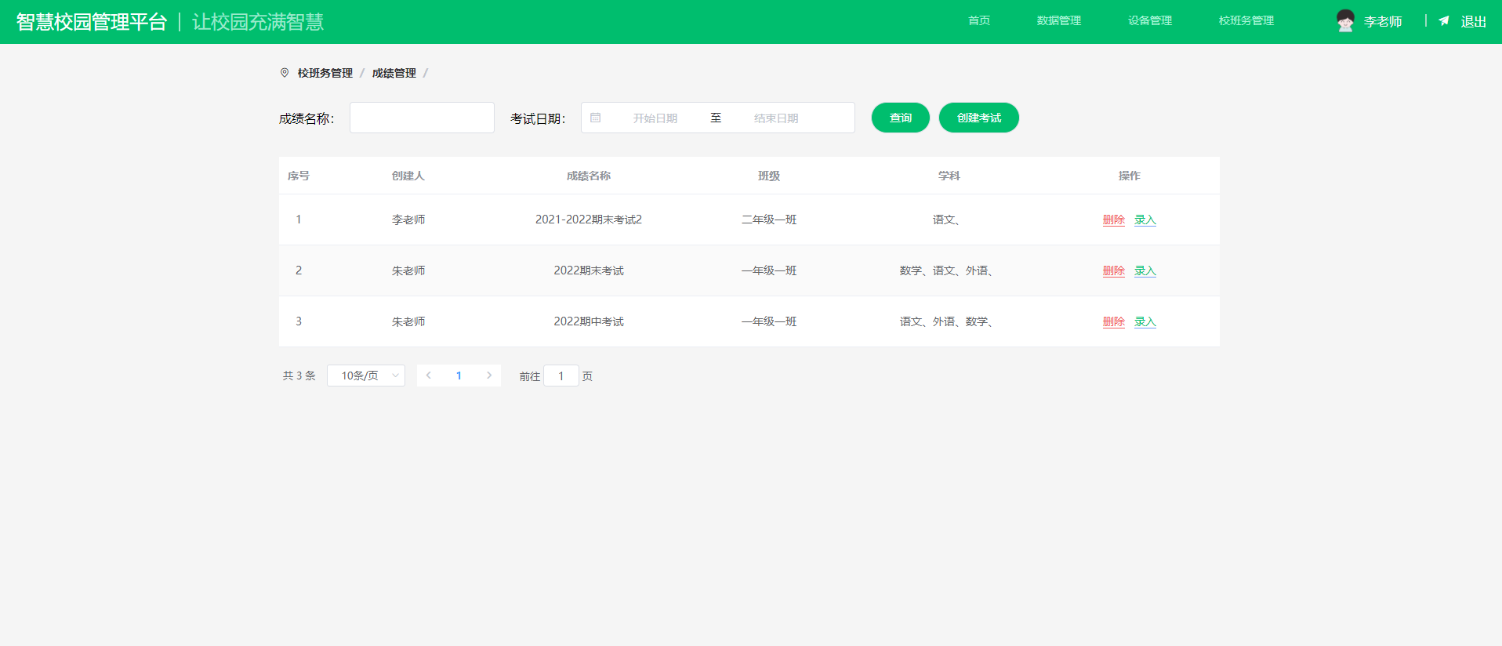Go to previous page arrow
1502x646 pixels.
(429, 376)
